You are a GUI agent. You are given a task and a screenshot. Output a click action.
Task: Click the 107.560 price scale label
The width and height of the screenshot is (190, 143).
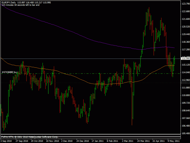[x=186, y=118]
